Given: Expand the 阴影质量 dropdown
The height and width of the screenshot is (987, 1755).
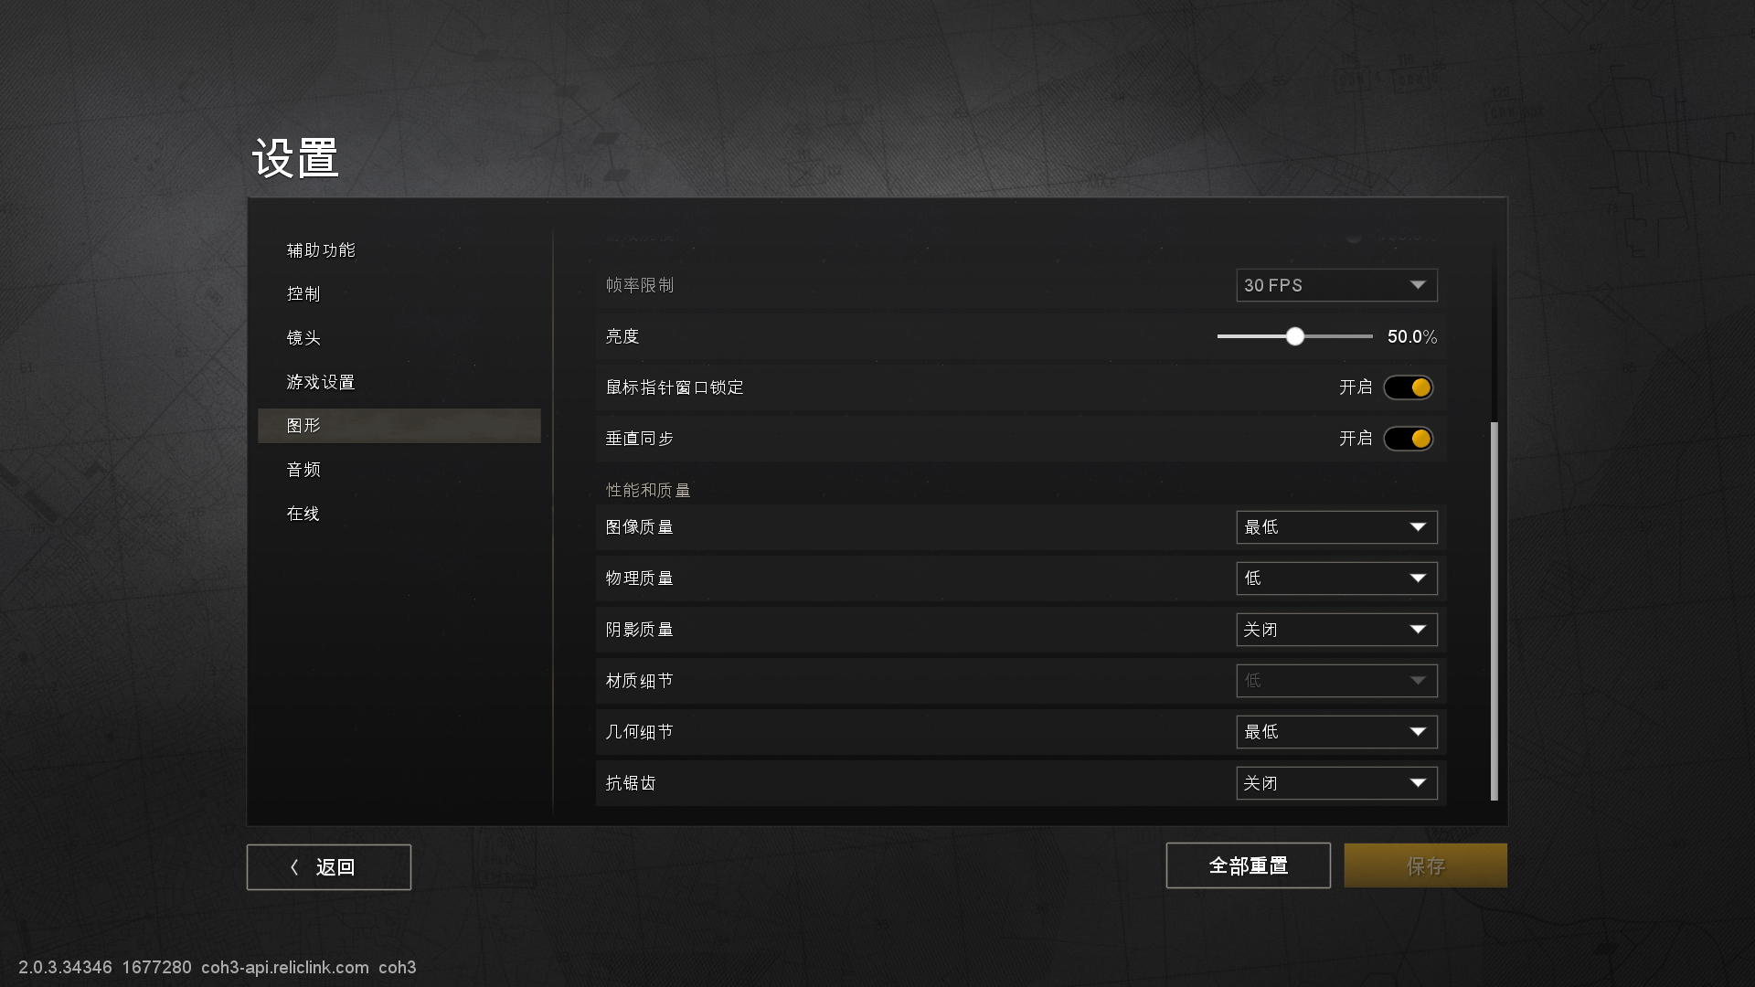Looking at the screenshot, I should click(1336, 630).
